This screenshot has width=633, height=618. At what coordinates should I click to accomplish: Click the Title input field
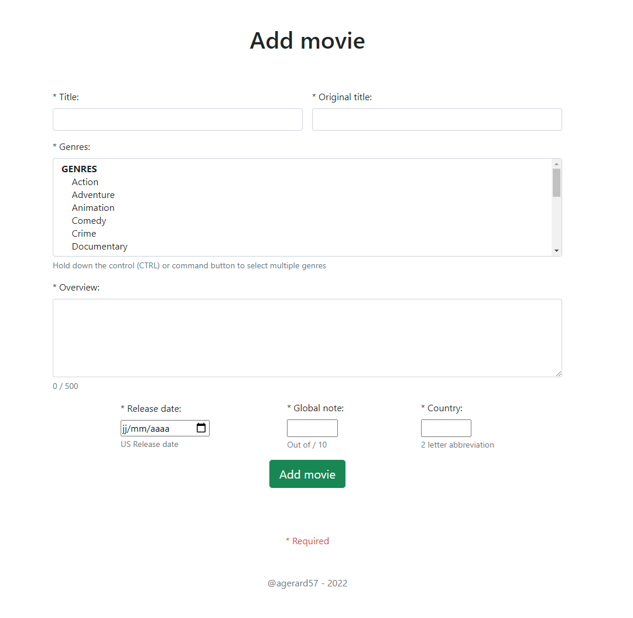pyautogui.click(x=177, y=119)
